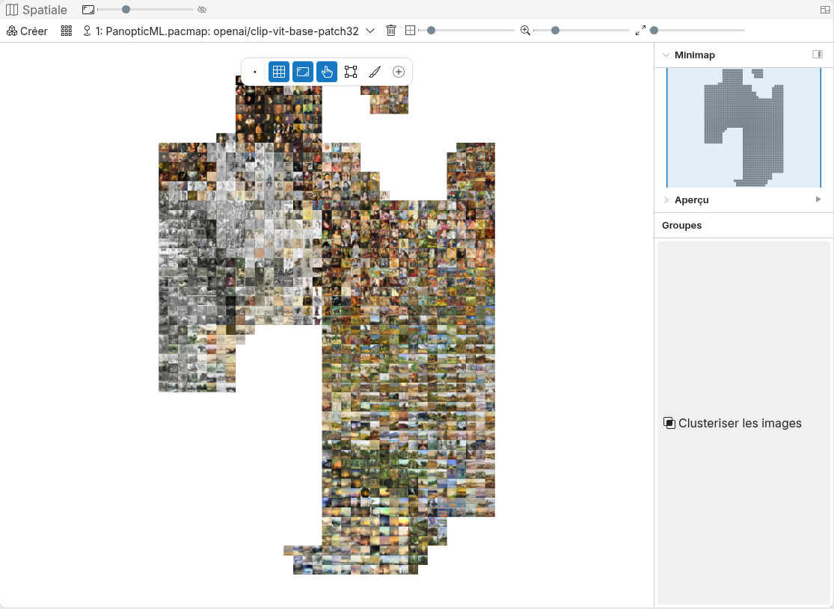Adjust the slider next to the trash icon
The image size is (834, 609).
click(x=467, y=31)
